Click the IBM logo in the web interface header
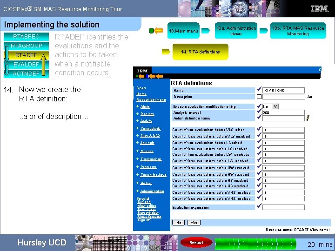 142,71
